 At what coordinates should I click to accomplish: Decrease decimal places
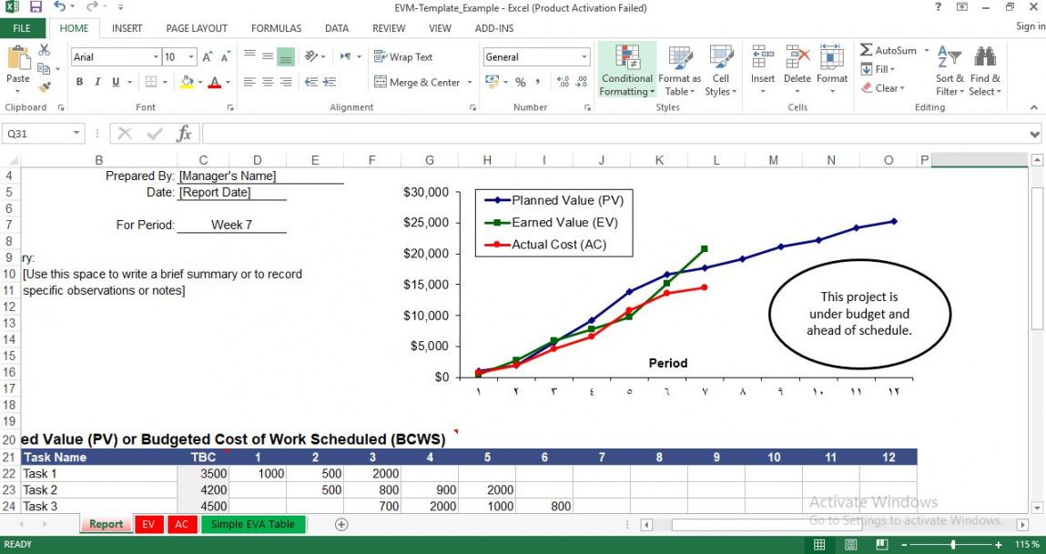point(582,82)
